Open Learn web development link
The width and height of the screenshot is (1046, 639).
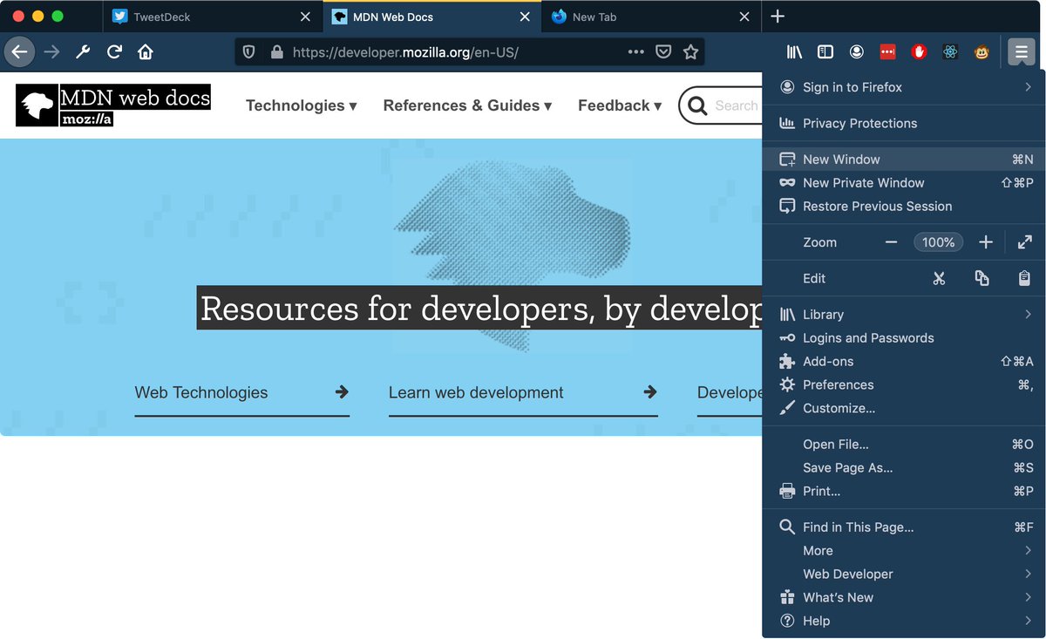(x=523, y=393)
